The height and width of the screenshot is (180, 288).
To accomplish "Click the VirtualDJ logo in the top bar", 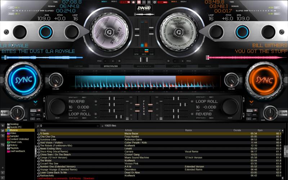I will tap(125, 2).
